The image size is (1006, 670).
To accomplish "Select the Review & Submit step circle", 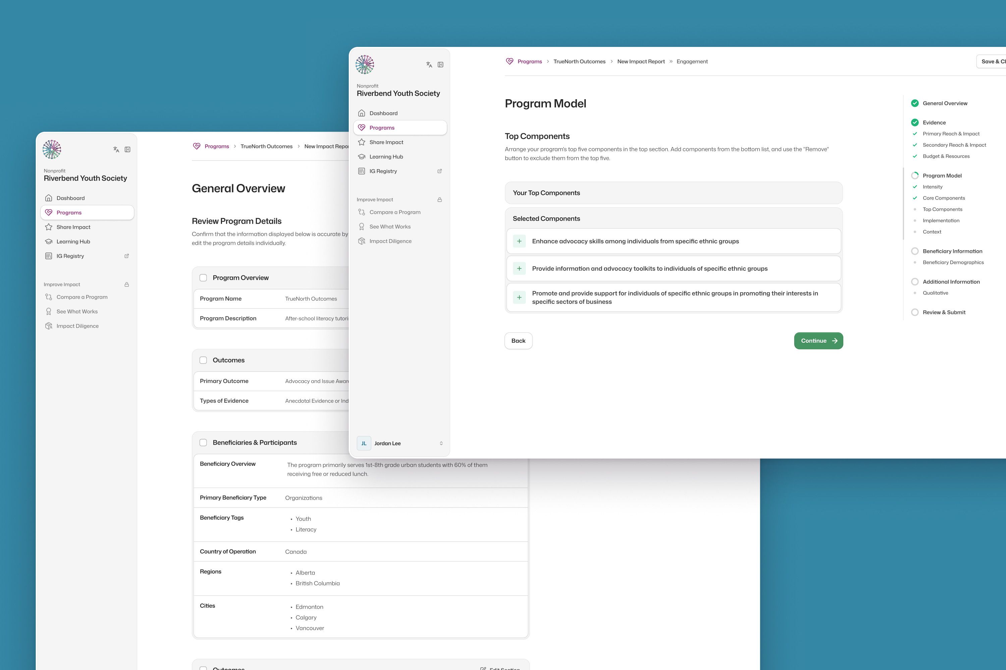I will click(x=915, y=312).
